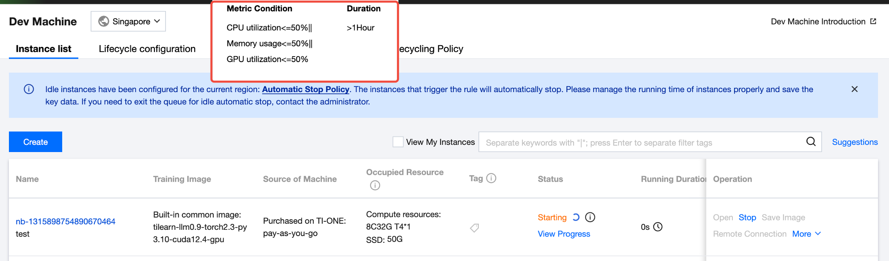Click the View Progress link
This screenshot has height=261, width=889.
click(x=564, y=234)
